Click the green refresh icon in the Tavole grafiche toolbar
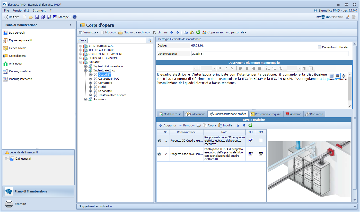 [x=250, y=125]
